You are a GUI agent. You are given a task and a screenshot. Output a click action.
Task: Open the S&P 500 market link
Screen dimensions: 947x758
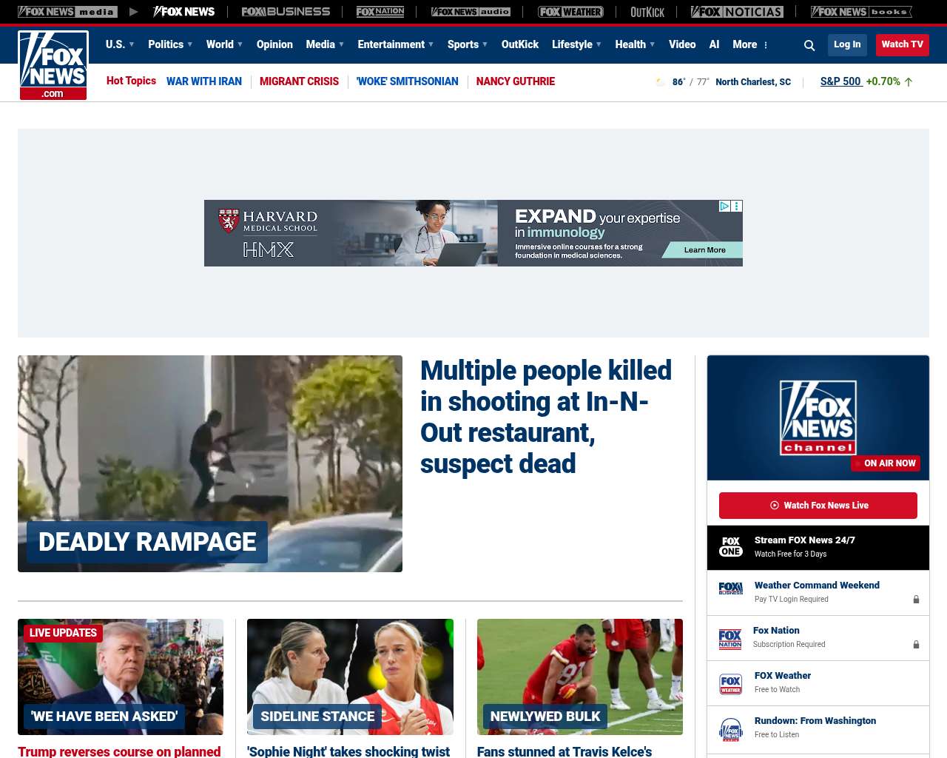841,81
